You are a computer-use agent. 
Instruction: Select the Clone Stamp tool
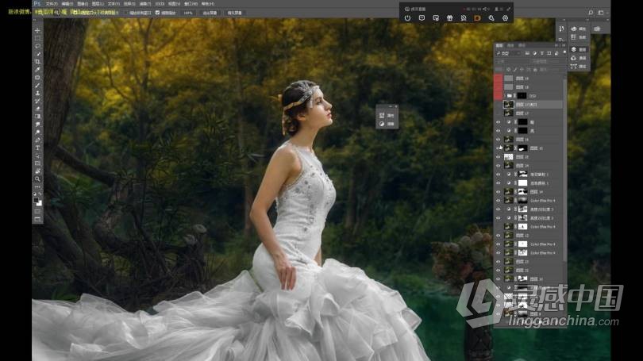[x=37, y=93]
